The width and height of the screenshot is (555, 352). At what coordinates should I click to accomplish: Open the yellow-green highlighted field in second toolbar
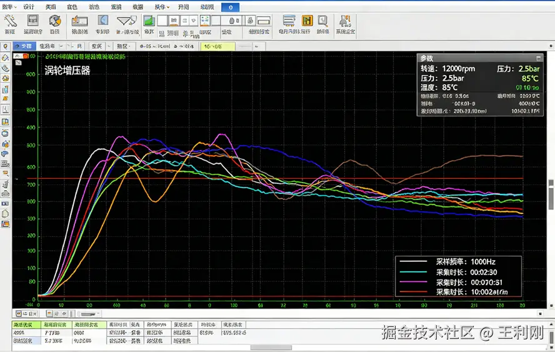[217, 46]
